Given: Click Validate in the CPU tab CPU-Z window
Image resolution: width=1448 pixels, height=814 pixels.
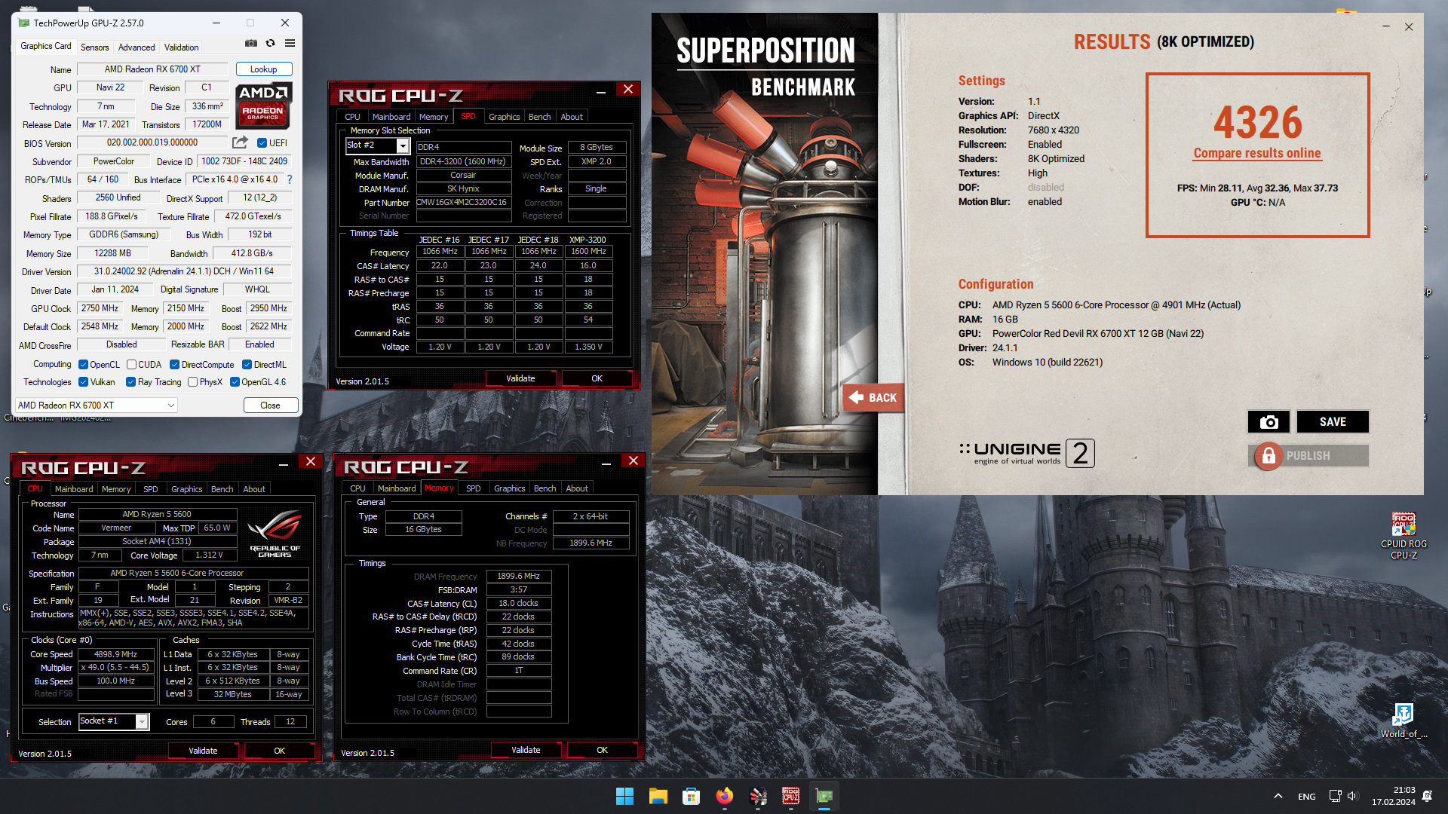Looking at the screenshot, I should [203, 751].
